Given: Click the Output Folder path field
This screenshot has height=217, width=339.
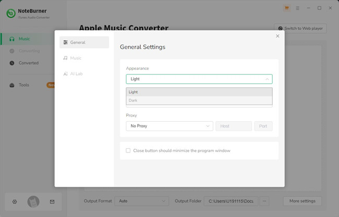Looking at the screenshot, I should point(231,201).
